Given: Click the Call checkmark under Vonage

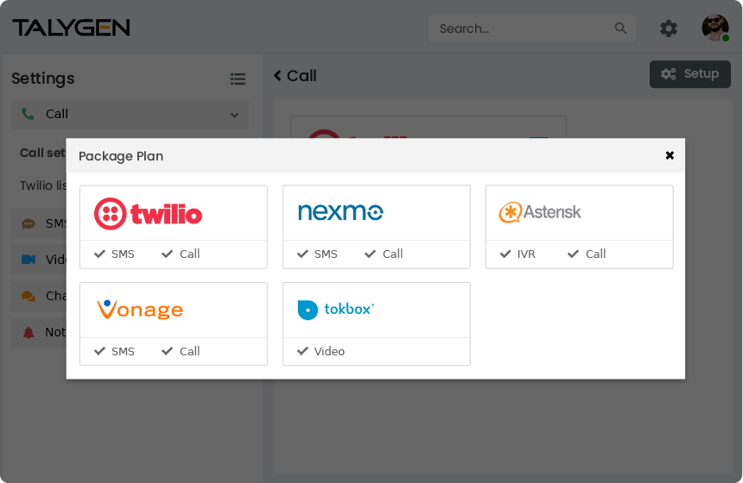Looking at the screenshot, I should click(168, 351).
